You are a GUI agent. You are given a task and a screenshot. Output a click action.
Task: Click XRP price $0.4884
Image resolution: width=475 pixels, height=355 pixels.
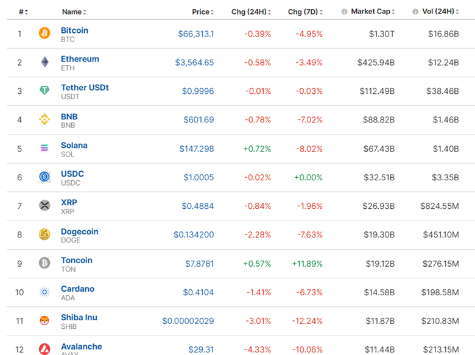(198, 206)
